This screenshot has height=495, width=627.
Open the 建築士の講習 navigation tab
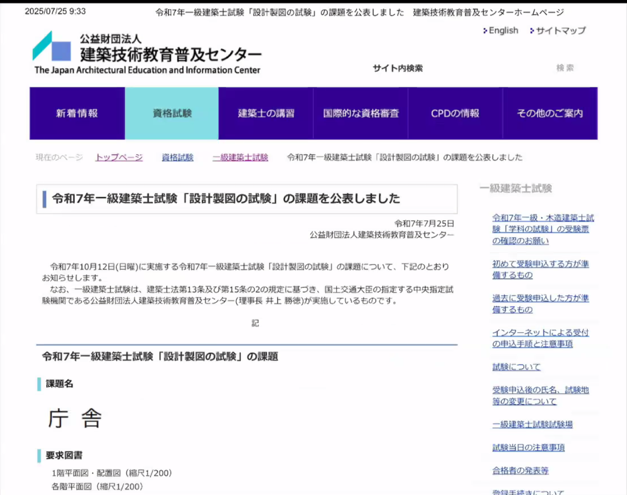(266, 114)
